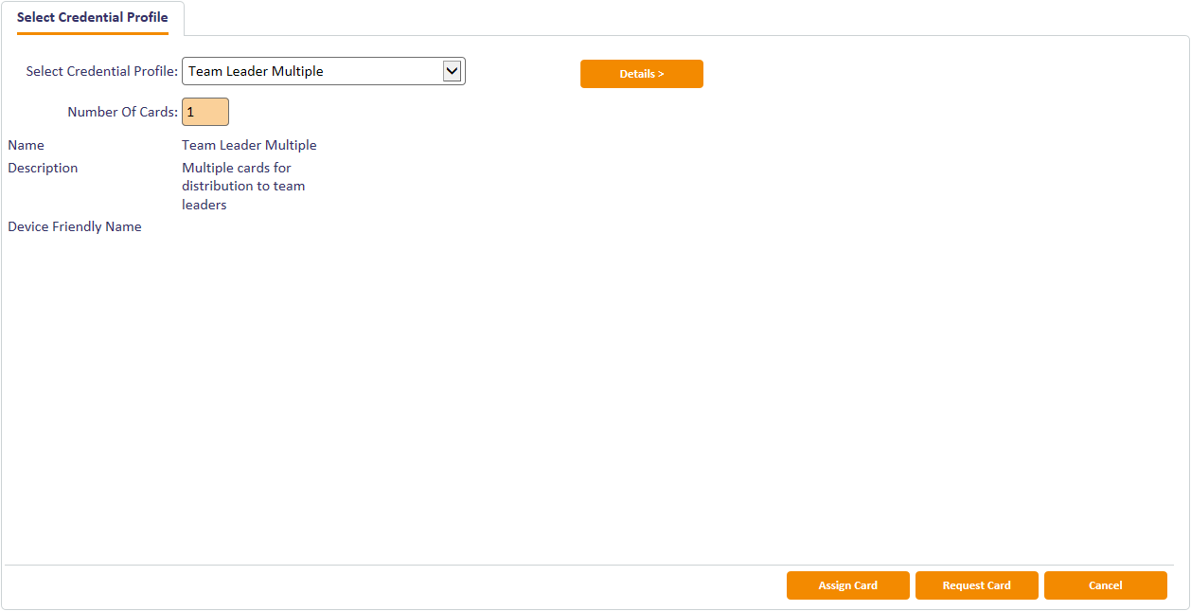Click the word 'leaders' in the description
This screenshot has height=611, width=1191.
tap(204, 205)
